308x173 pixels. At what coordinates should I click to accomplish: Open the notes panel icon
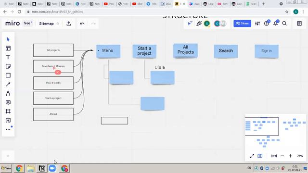pos(299,24)
